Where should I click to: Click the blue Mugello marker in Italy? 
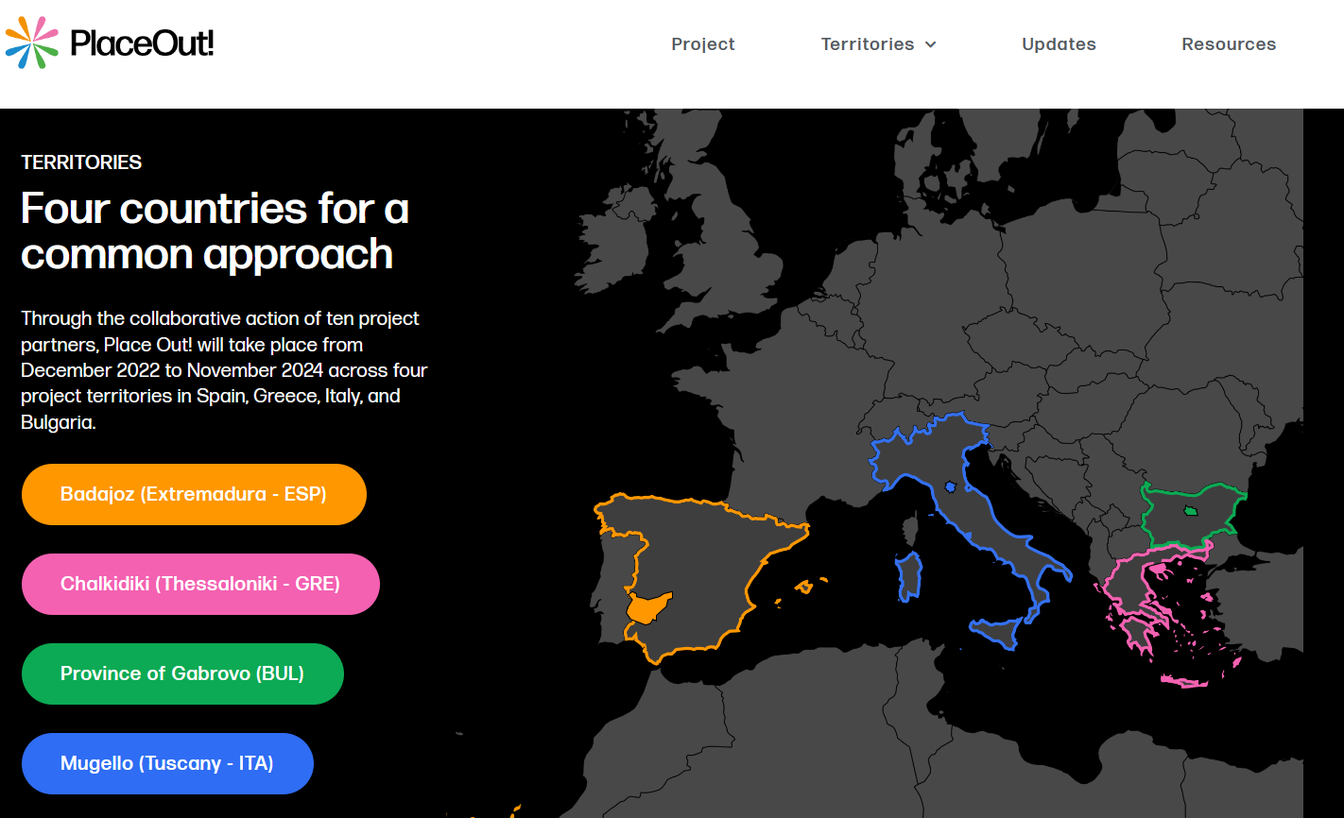[950, 487]
